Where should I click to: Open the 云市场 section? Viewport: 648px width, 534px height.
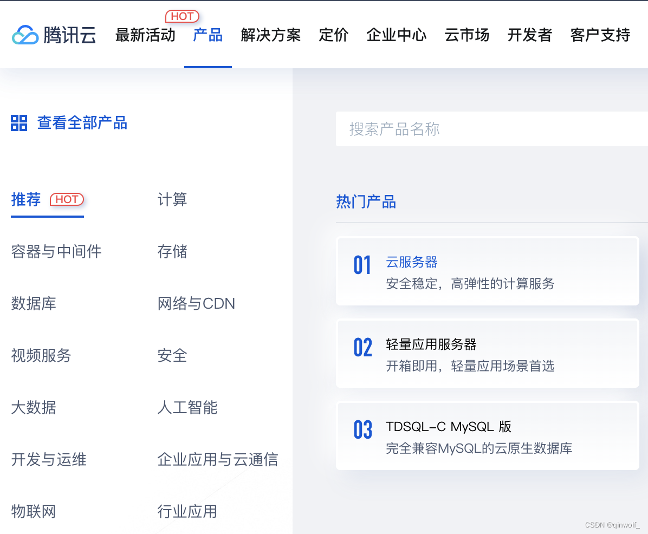(466, 35)
